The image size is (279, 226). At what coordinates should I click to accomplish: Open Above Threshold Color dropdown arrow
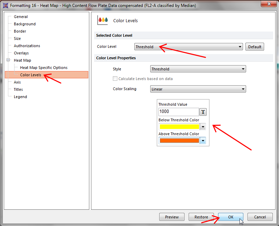point(203,141)
